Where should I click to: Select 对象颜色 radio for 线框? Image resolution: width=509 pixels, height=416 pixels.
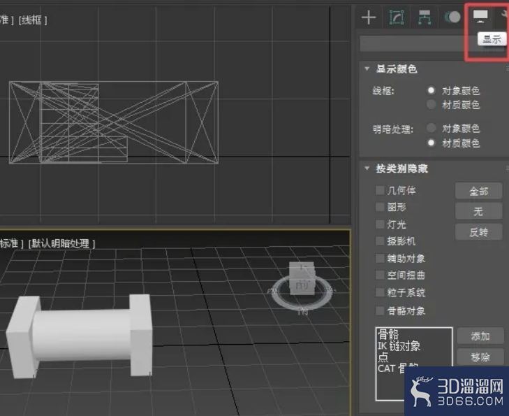431,90
